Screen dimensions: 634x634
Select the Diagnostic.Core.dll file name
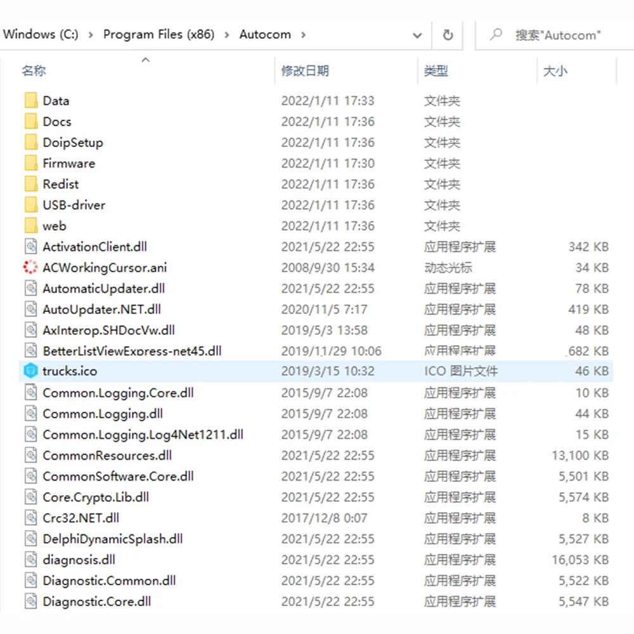96,602
